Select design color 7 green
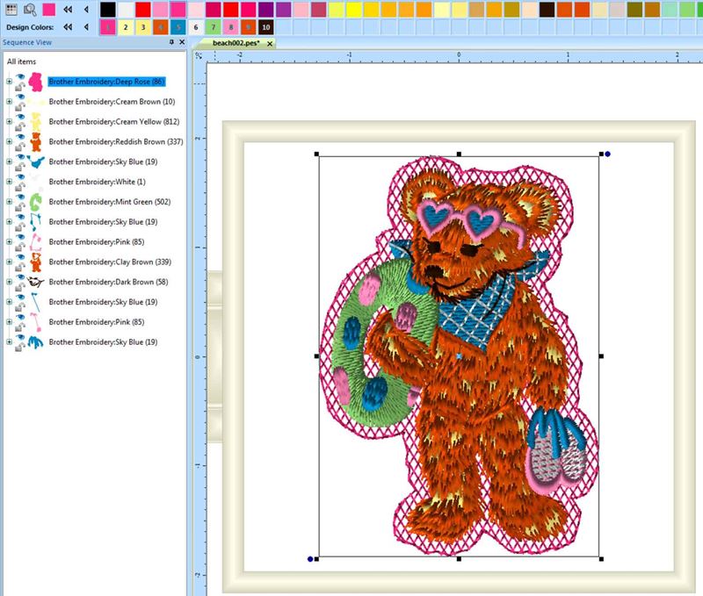 [x=213, y=27]
